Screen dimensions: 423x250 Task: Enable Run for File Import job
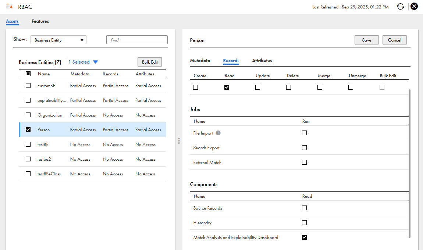coord(304,133)
